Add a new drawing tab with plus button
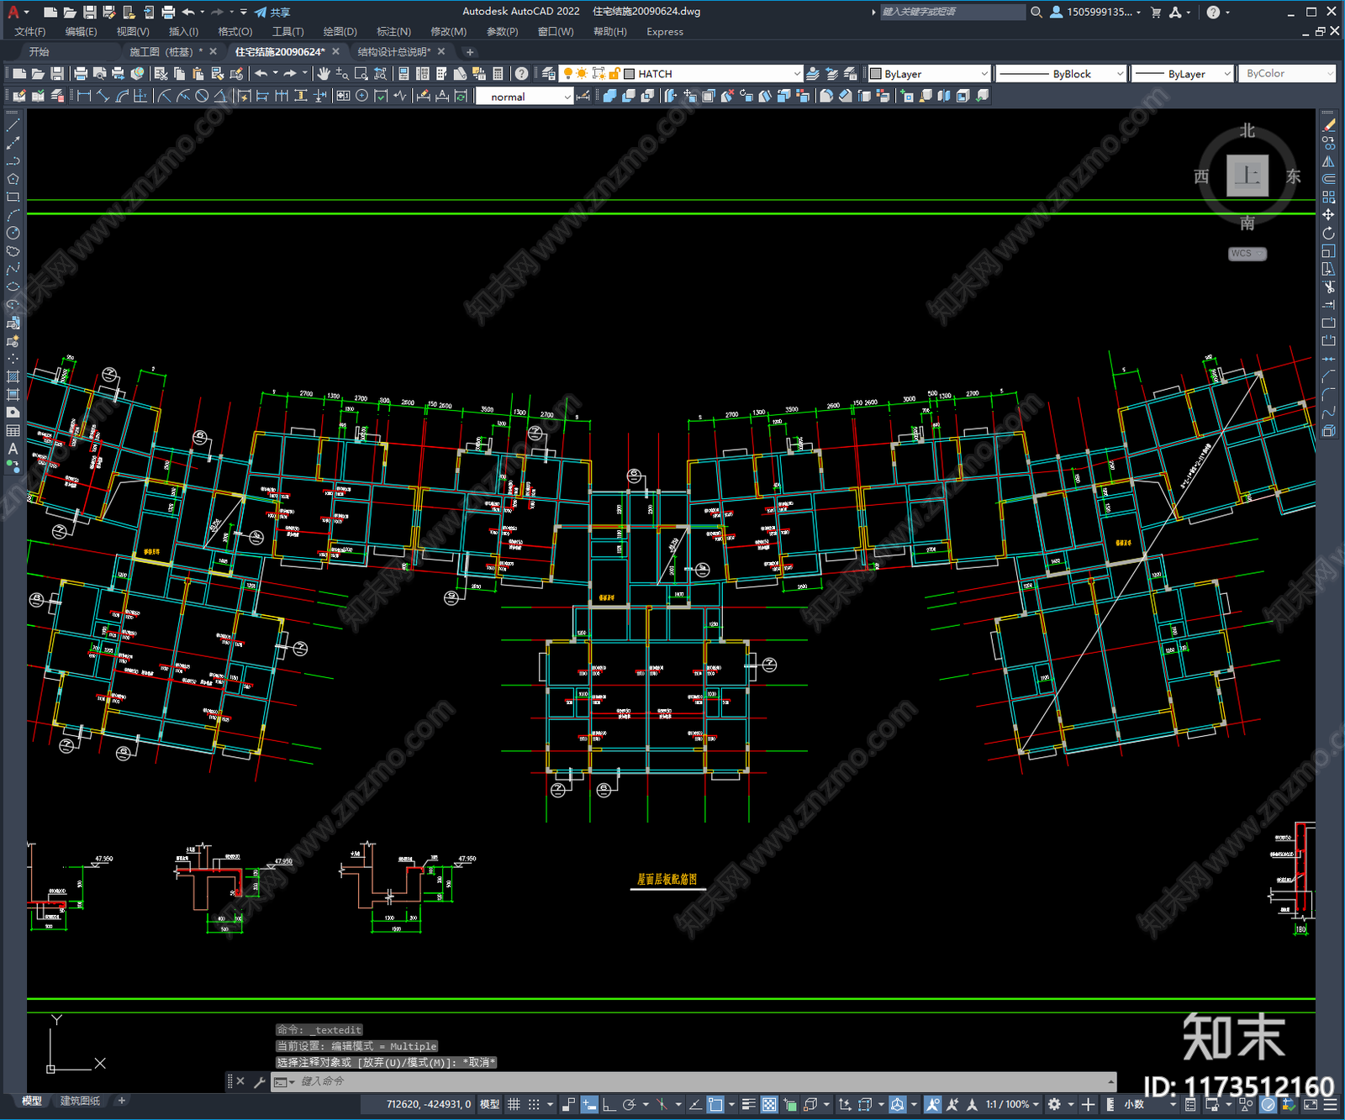Screen dimensions: 1345x1120 tap(470, 52)
